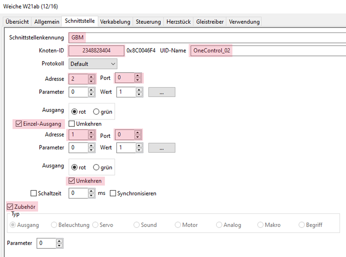
Task: Uncheck the Zubehör checkbox
Action: pyautogui.click(x=10, y=207)
